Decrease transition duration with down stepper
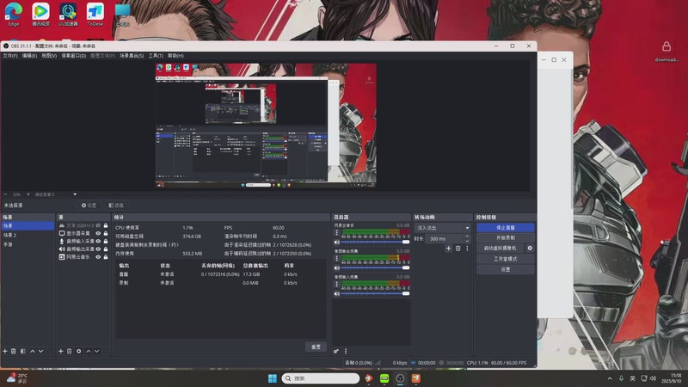Image resolution: width=688 pixels, height=387 pixels. pyautogui.click(x=467, y=241)
